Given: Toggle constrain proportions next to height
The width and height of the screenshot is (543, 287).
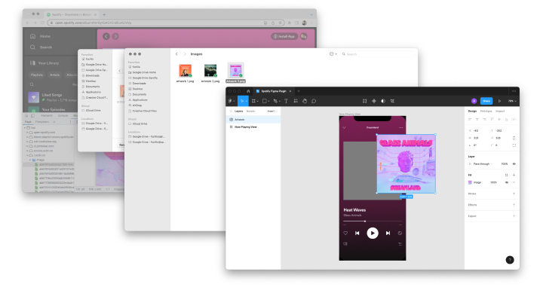Looking at the screenshot, I should (514, 138).
